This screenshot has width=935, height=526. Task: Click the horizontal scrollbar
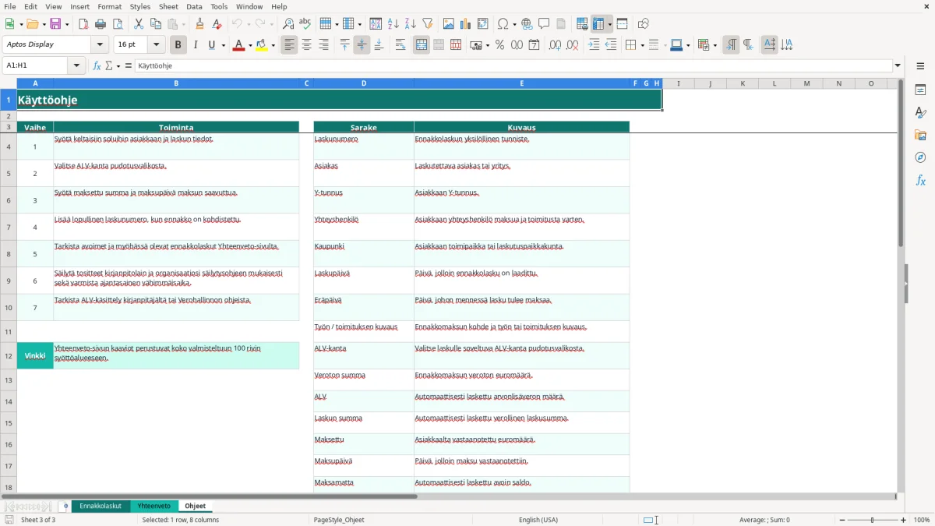pos(448,496)
